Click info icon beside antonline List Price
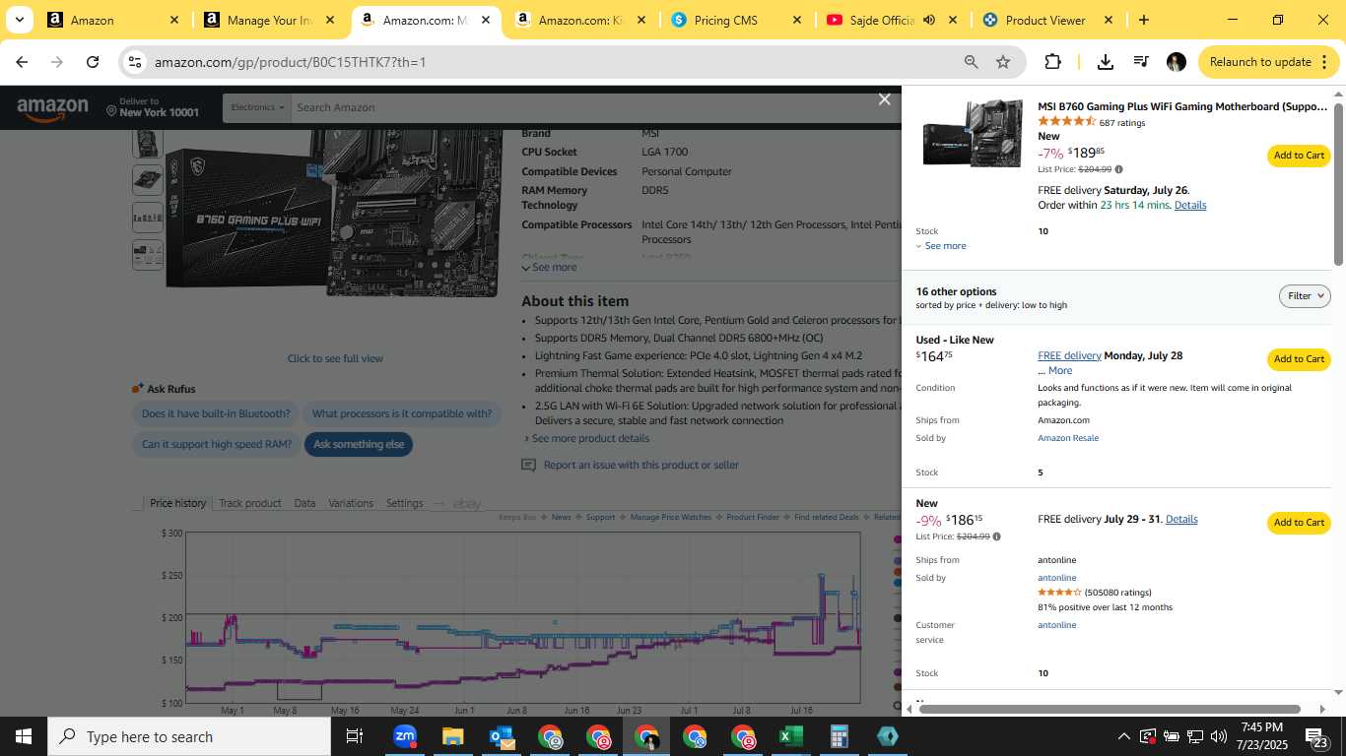The image size is (1346, 756). pyautogui.click(x=996, y=536)
